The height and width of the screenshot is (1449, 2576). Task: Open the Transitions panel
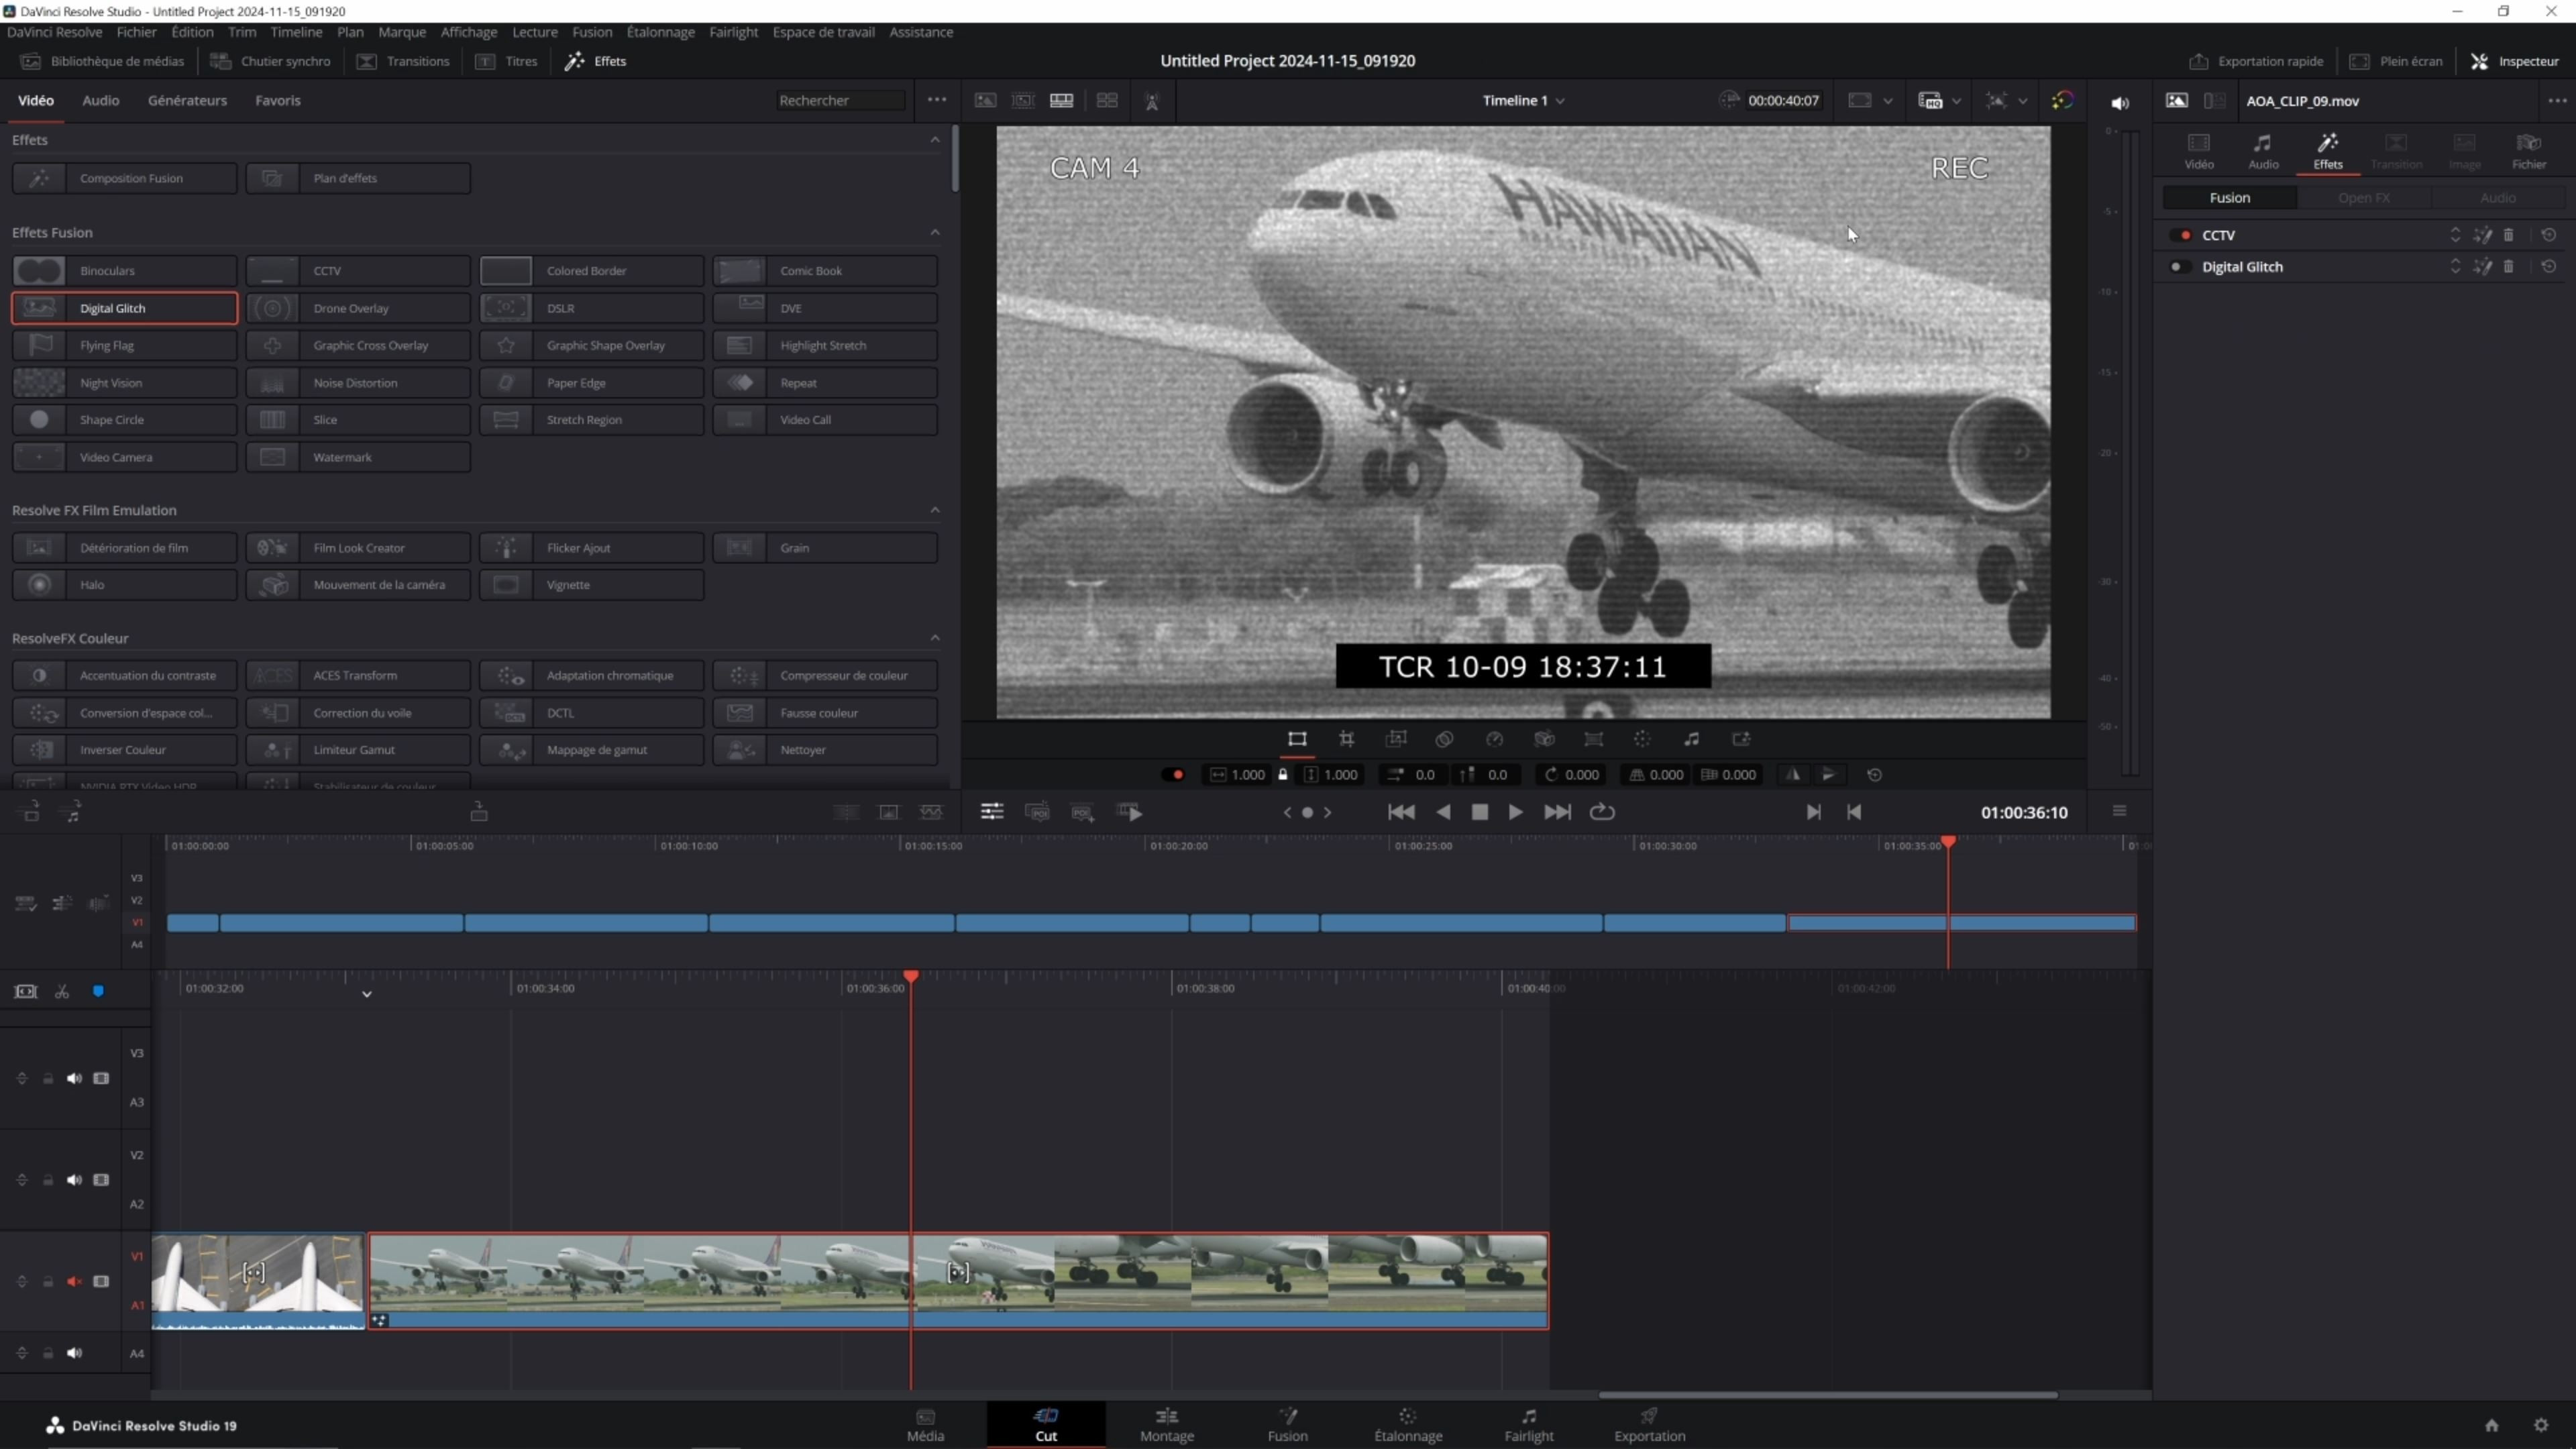pos(404,61)
